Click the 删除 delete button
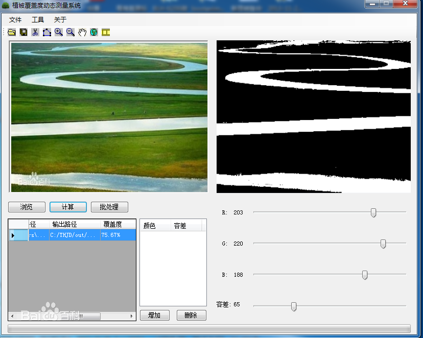Viewport: 423px width, 338px height. coord(191,315)
